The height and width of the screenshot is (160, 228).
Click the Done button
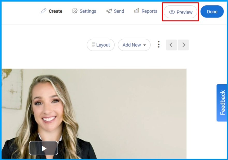click(212, 11)
